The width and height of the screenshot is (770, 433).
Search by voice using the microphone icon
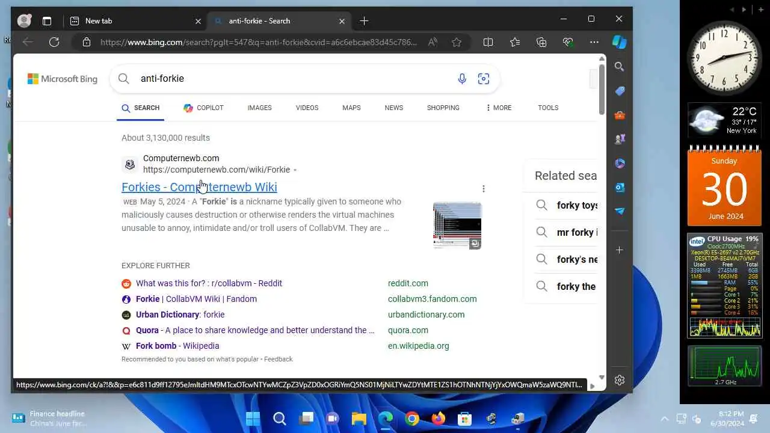tap(462, 79)
